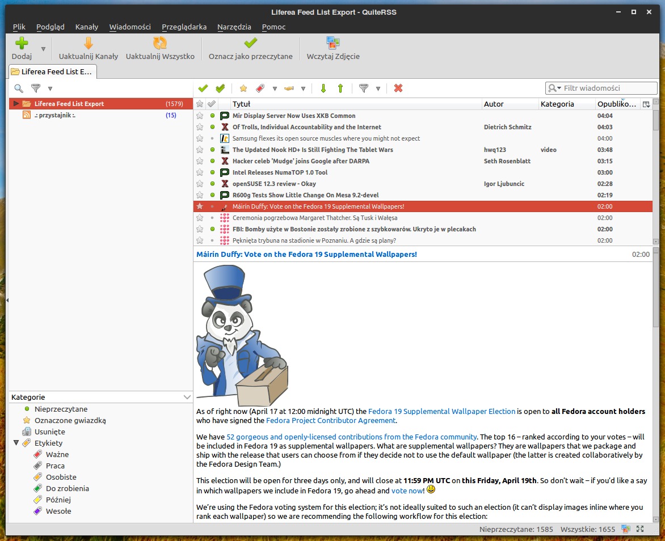
Task: Click the feed search magnifier icon
Action: click(19, 88)
